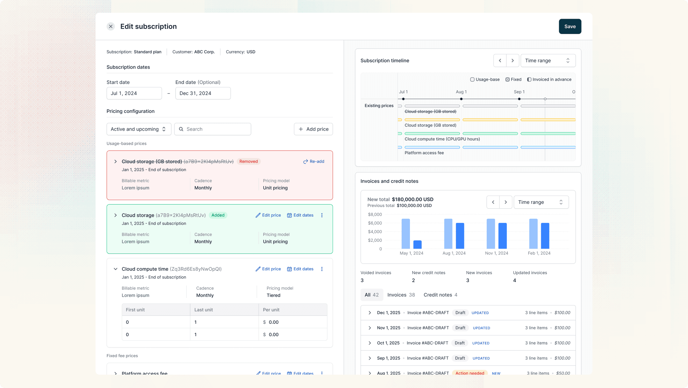
Task: Click the calendar Edit dates on Cloud compute time
Action: 300,269
